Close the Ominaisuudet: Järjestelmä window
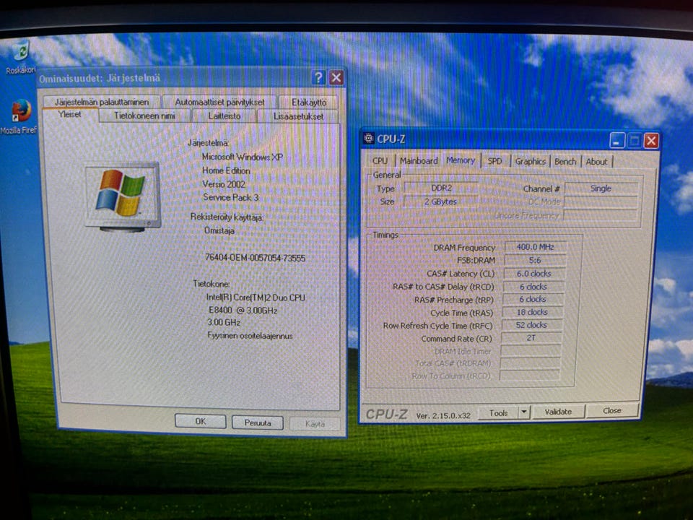693x520 pixels. (336, 78)
